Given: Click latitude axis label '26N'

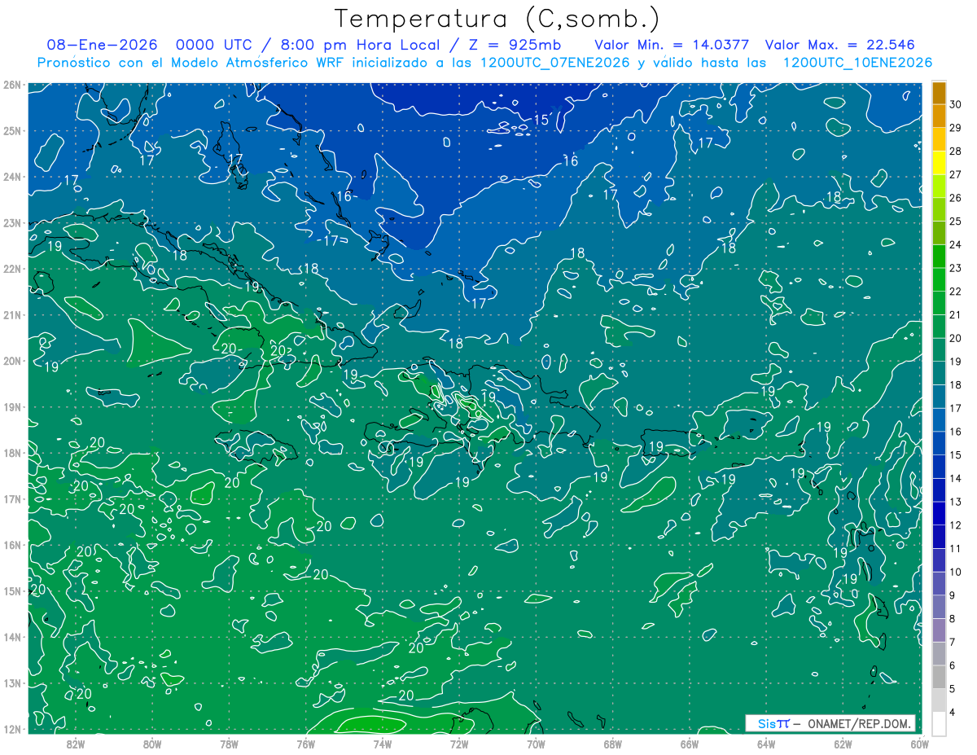Looking at the screenshot, I should pos(11,85).
